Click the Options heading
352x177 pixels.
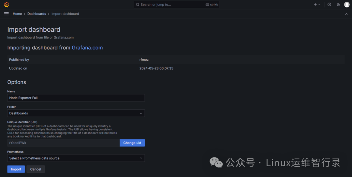(x=17, y=82)
